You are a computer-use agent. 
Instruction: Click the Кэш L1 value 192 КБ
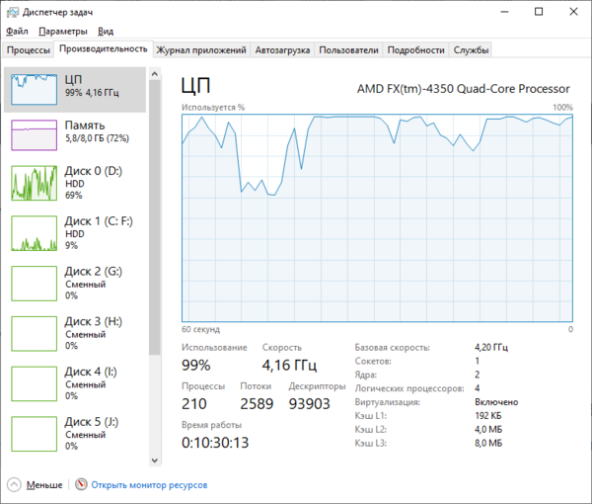[488, 415]
